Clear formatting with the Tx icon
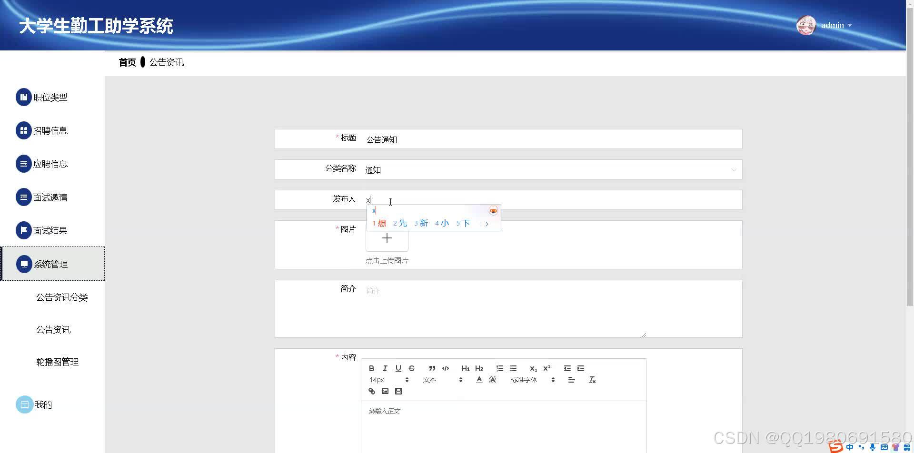 pyautogui.click(x=593, y=379)
